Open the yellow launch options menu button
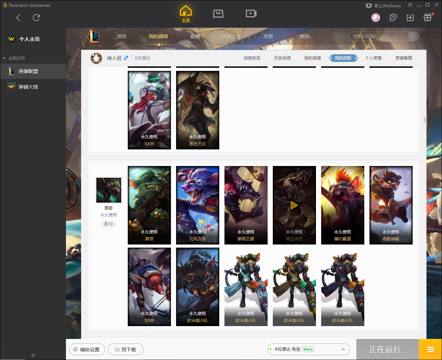Screen dimensions: 442x360 (430, 349)
